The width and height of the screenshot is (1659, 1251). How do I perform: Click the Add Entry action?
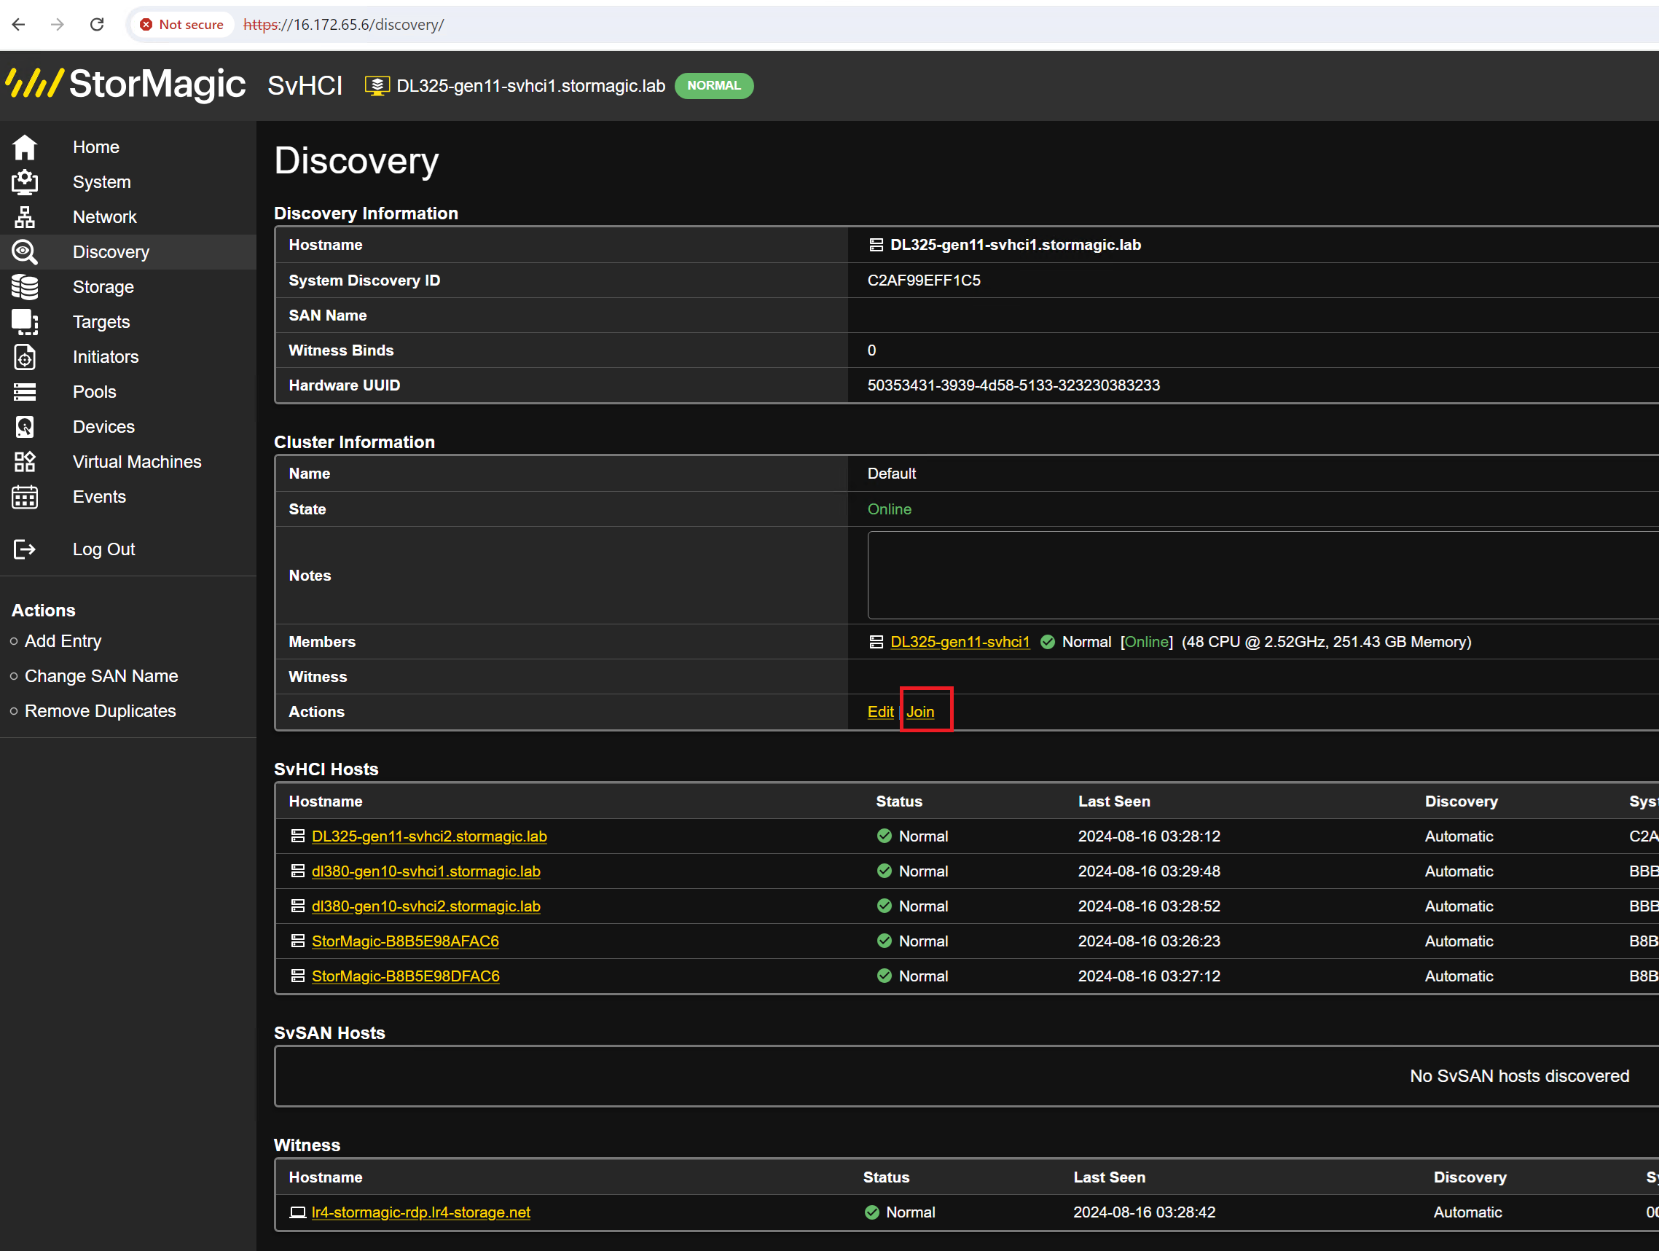tap(63, 641)
